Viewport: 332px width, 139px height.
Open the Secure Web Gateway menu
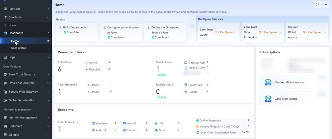26,92
